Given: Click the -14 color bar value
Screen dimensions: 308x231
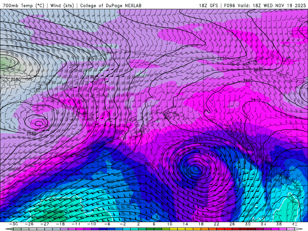Looking at the screenshot, I should tap(76, 224).
